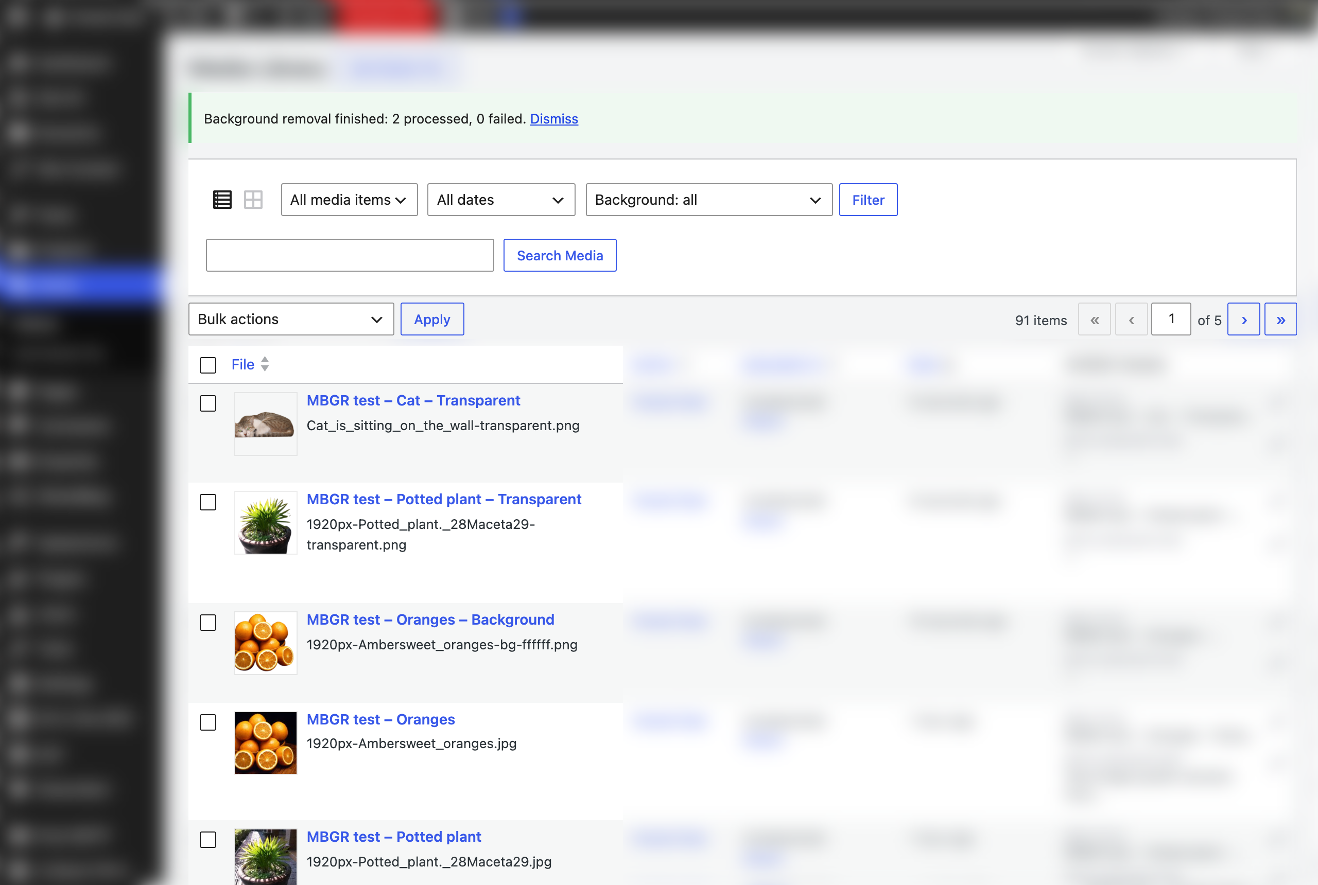
Task: Open MBGR test – Potted plant – Transparent
Action: pyautogui.click(x=444, y=500)
